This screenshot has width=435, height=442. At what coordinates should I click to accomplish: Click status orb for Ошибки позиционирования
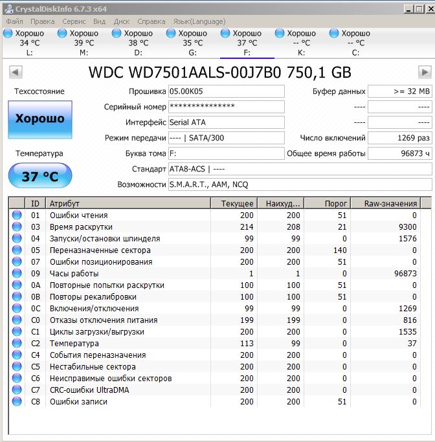pos(17,261)
